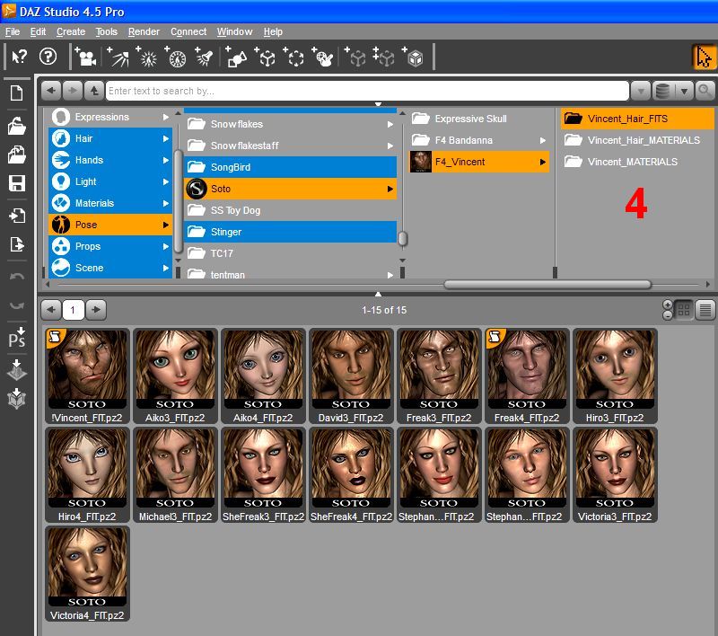Select the Hiro4_FIT.pz2 thumbnail
The width and height of the screenshot is (718, 636).
point(87,474)
